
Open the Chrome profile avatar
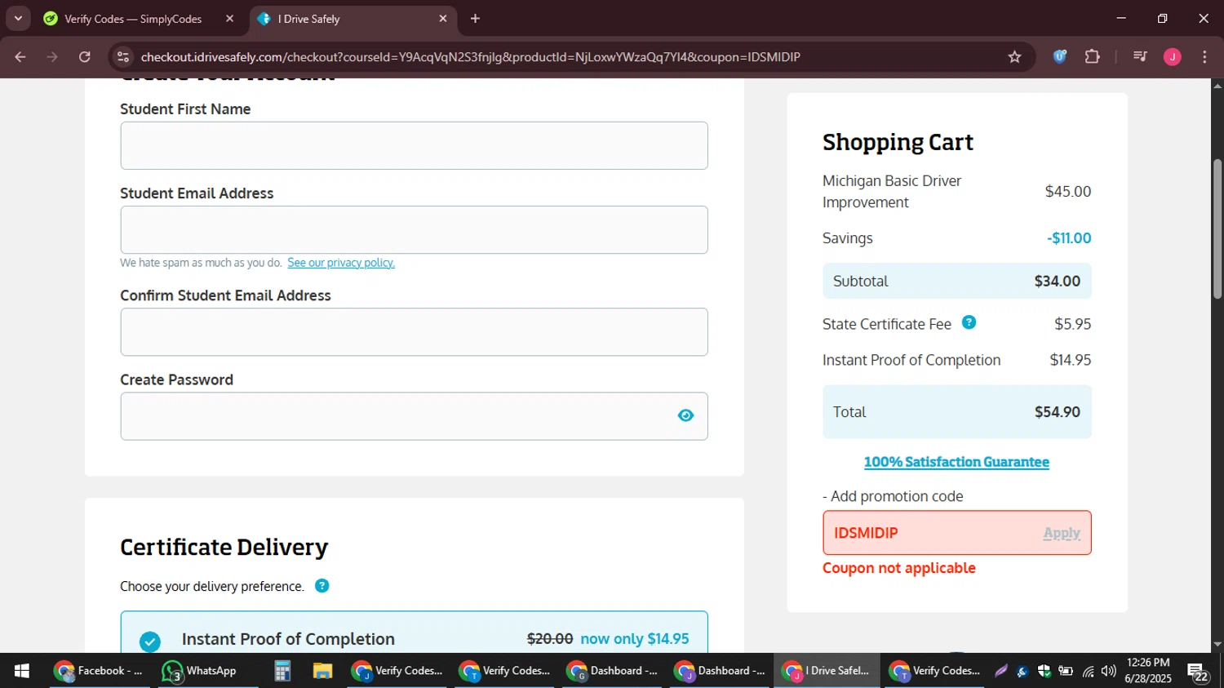tap(1173, 56)
